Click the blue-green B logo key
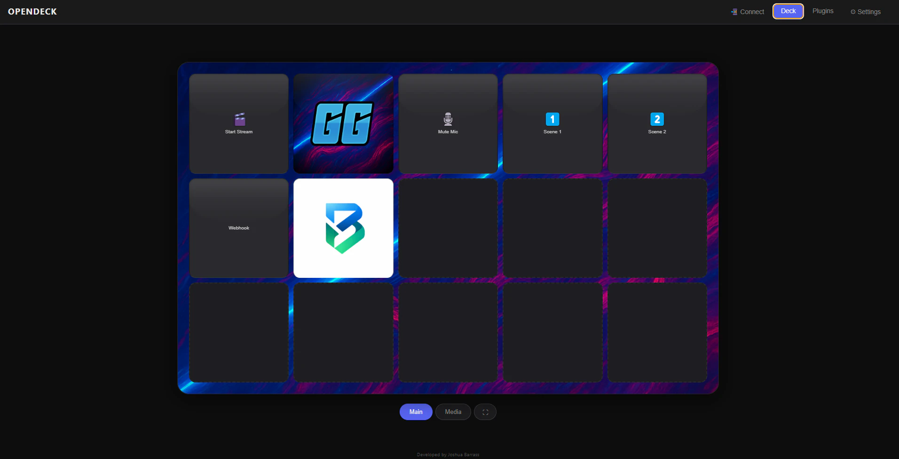 pyautogui.click(x=343, y=228)
